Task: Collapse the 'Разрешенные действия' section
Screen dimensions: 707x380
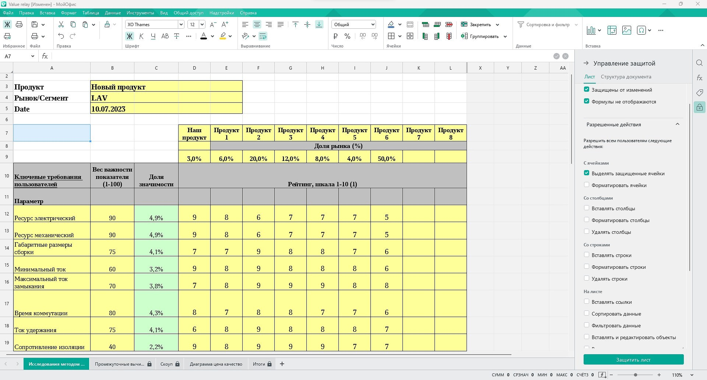Action: 677,124
